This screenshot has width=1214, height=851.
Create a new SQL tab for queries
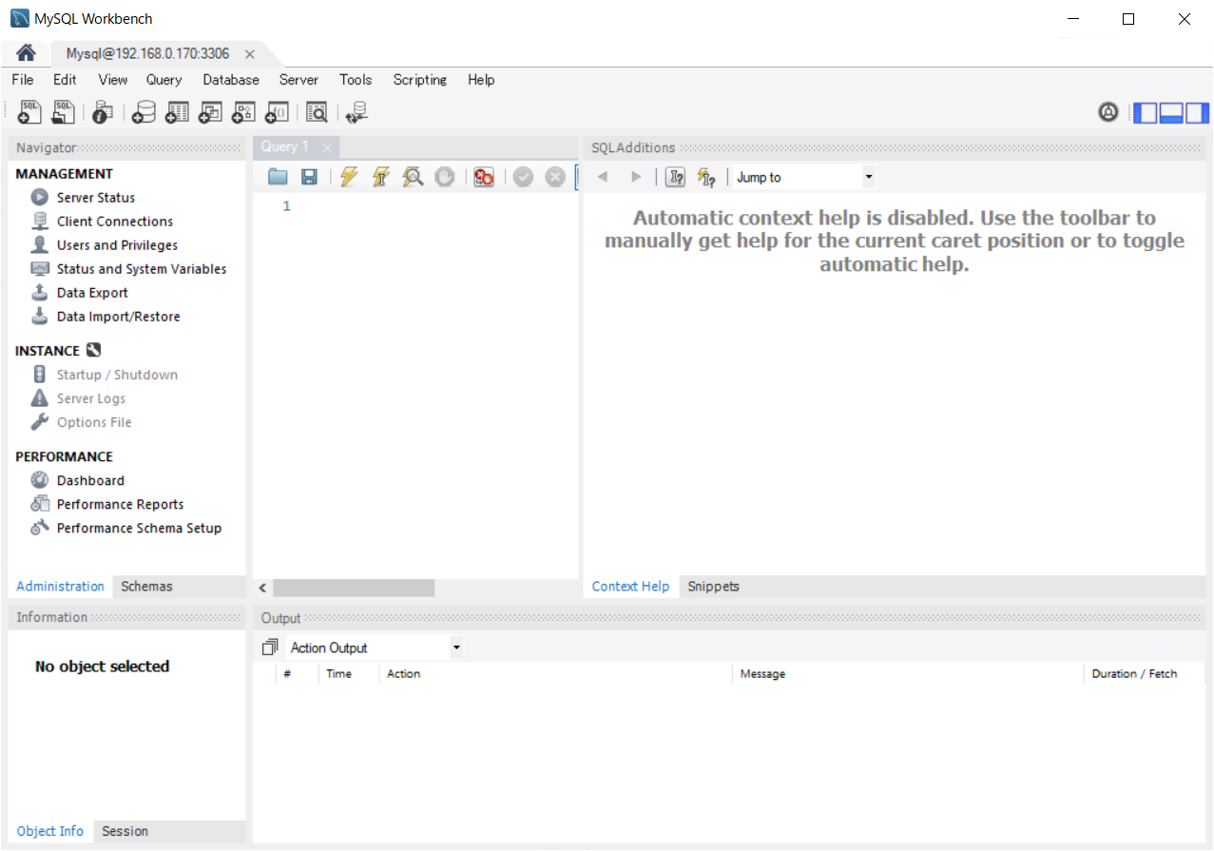pyautogui.click(x=29, y=112)
